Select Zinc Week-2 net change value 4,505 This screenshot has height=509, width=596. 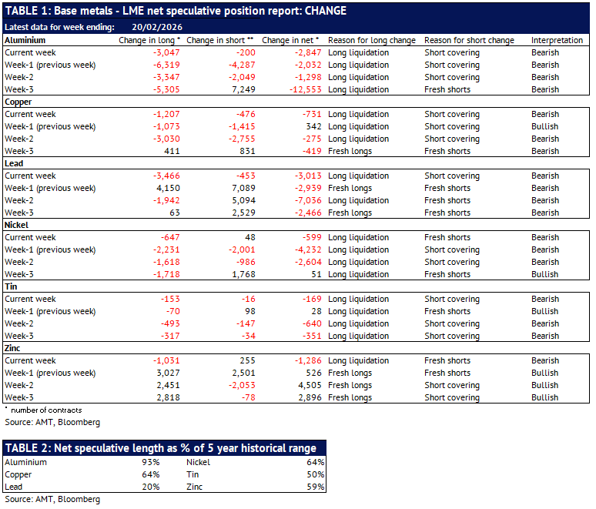click(x=306, y=385)
